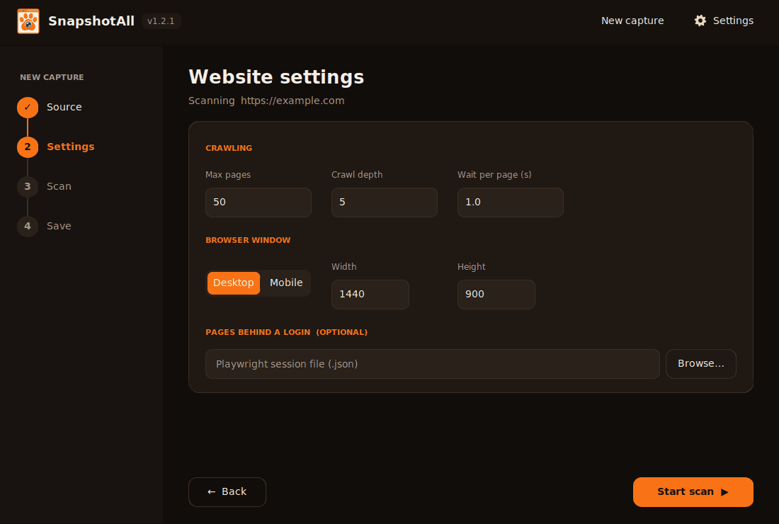Click the NEW CAPTURE sidebar heading

(52, 77)
